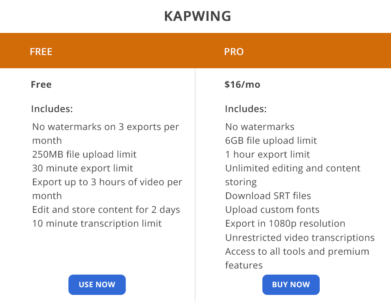Screen dimensions: 391x301
Task: Click the 10 minute transcription limit text
Action: 97,223
